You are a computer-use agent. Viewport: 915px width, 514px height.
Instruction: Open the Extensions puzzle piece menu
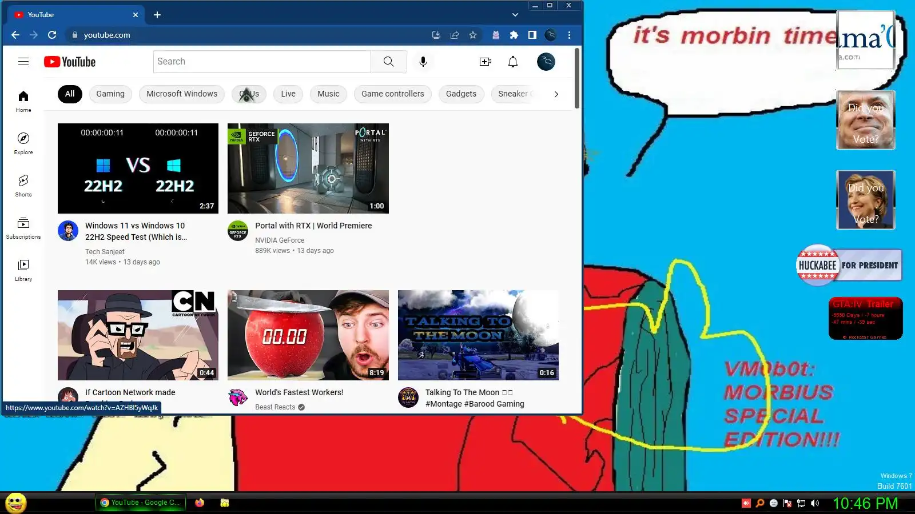coord(514,35)
